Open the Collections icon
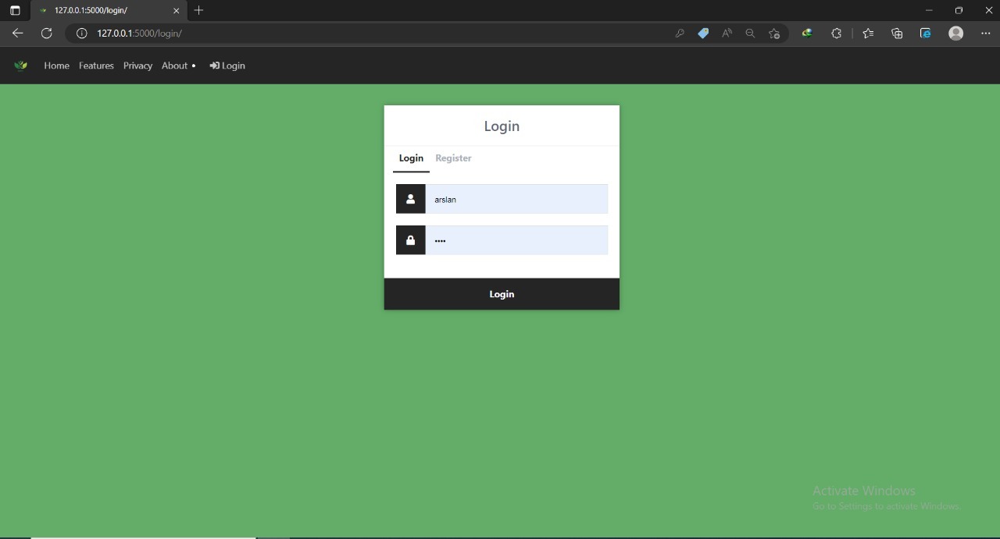Viewport: 1000px width, 539px height. 897,34
